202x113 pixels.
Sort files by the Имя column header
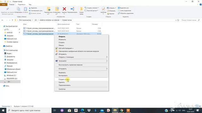coord(25,24)
